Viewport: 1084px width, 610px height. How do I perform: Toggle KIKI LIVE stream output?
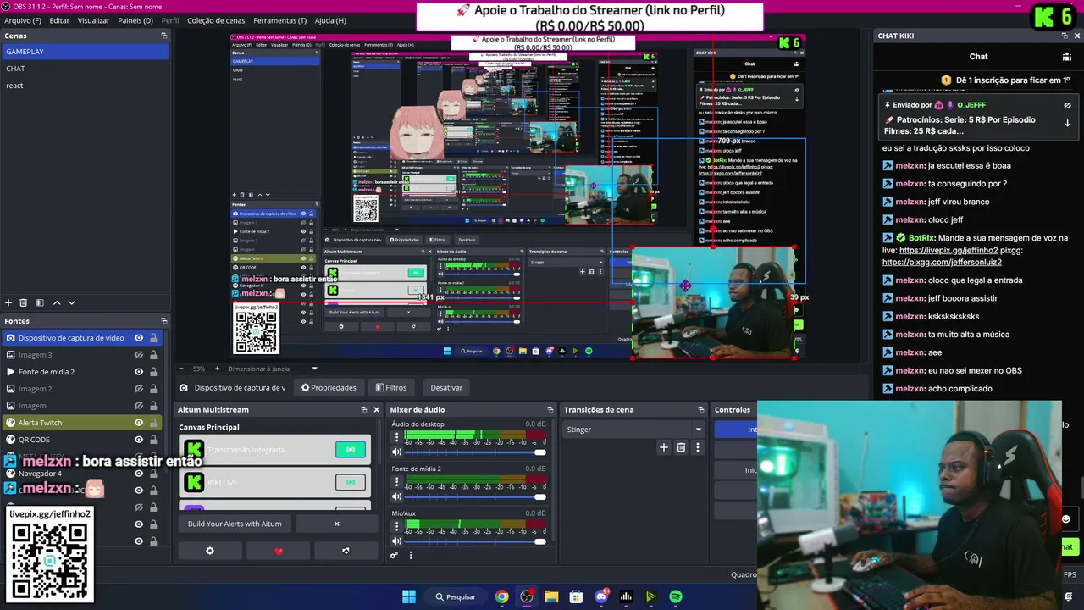click(x=351, y=483)
